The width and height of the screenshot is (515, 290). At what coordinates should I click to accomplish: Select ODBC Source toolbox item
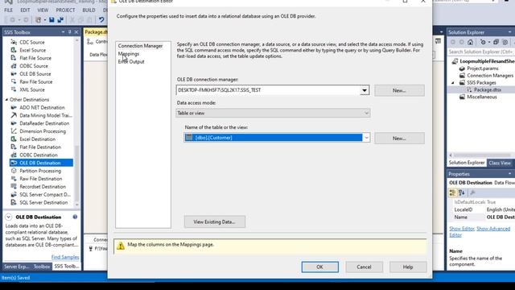[x=33, y=66]
